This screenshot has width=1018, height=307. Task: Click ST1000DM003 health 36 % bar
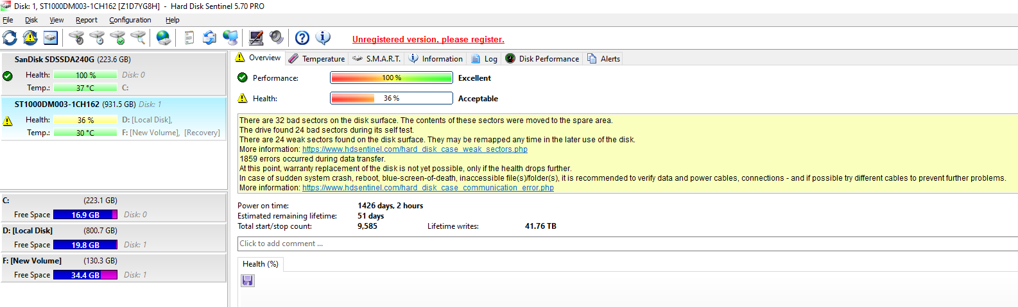tap(85, 120)
